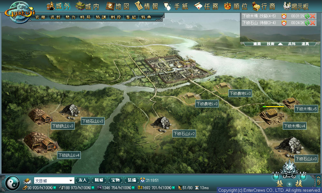Select the 下級木場Lv4 building label

click(295, 126)
